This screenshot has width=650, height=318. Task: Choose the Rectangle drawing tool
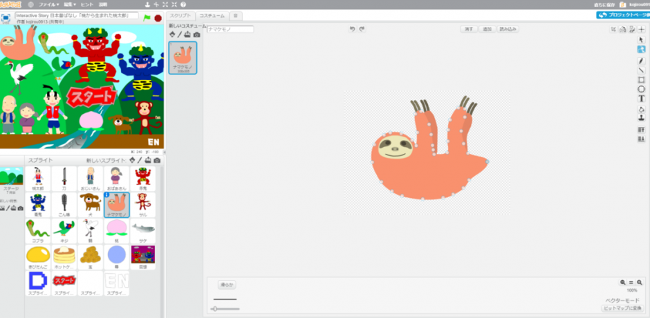(641, 79)
